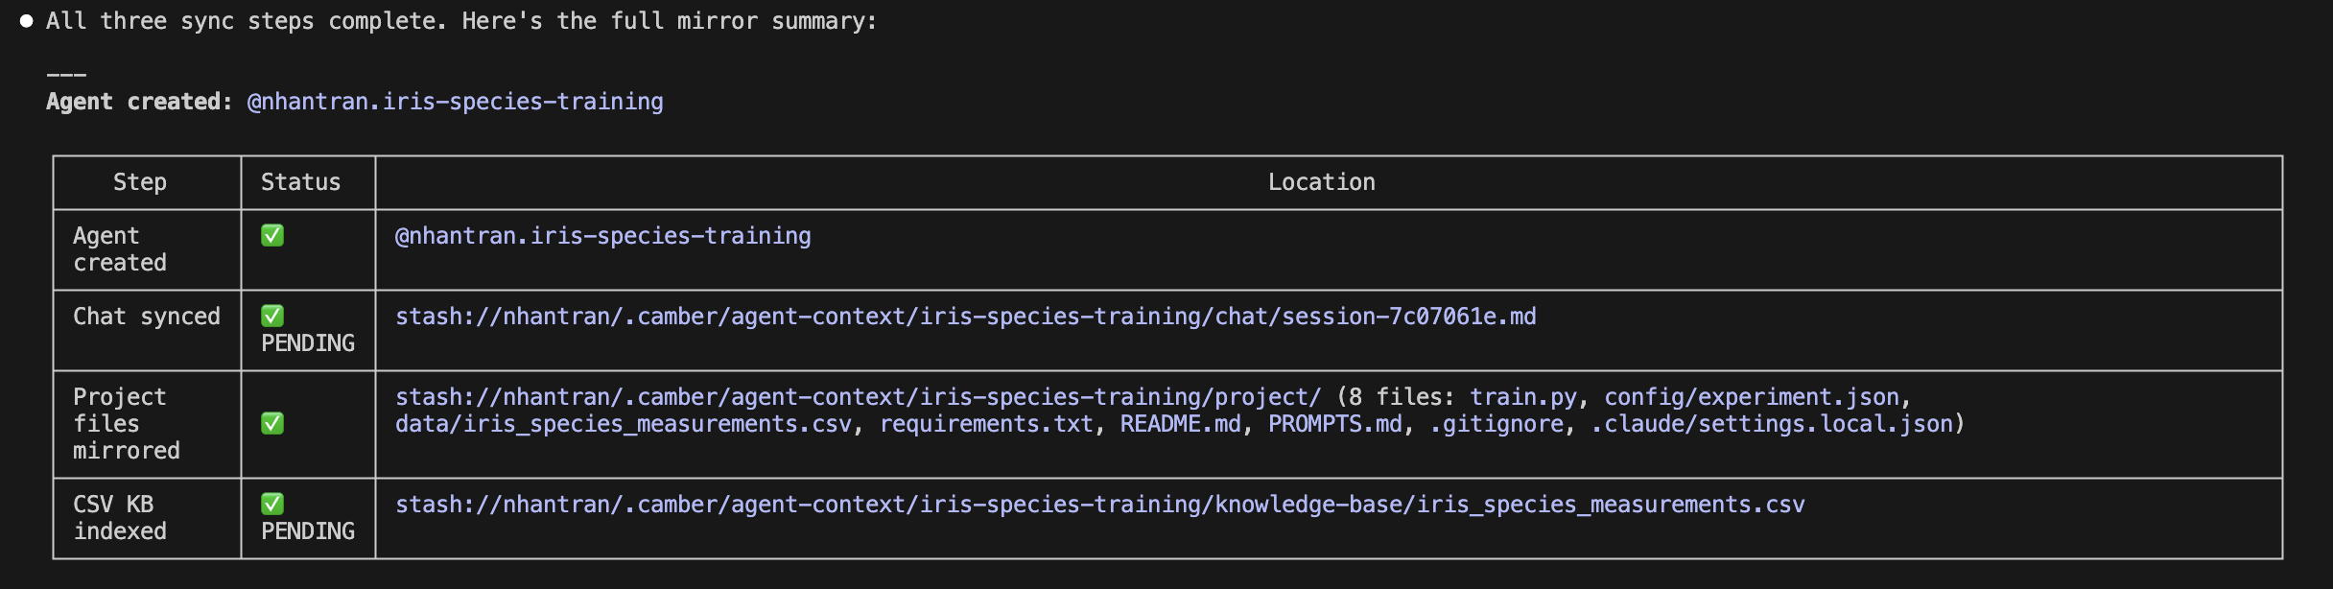The height and width of the screenshot is (589, 2333).
Task: Click the @nhantran.iris-species-training link after 'Agent created:'
Action: [456, 102]
